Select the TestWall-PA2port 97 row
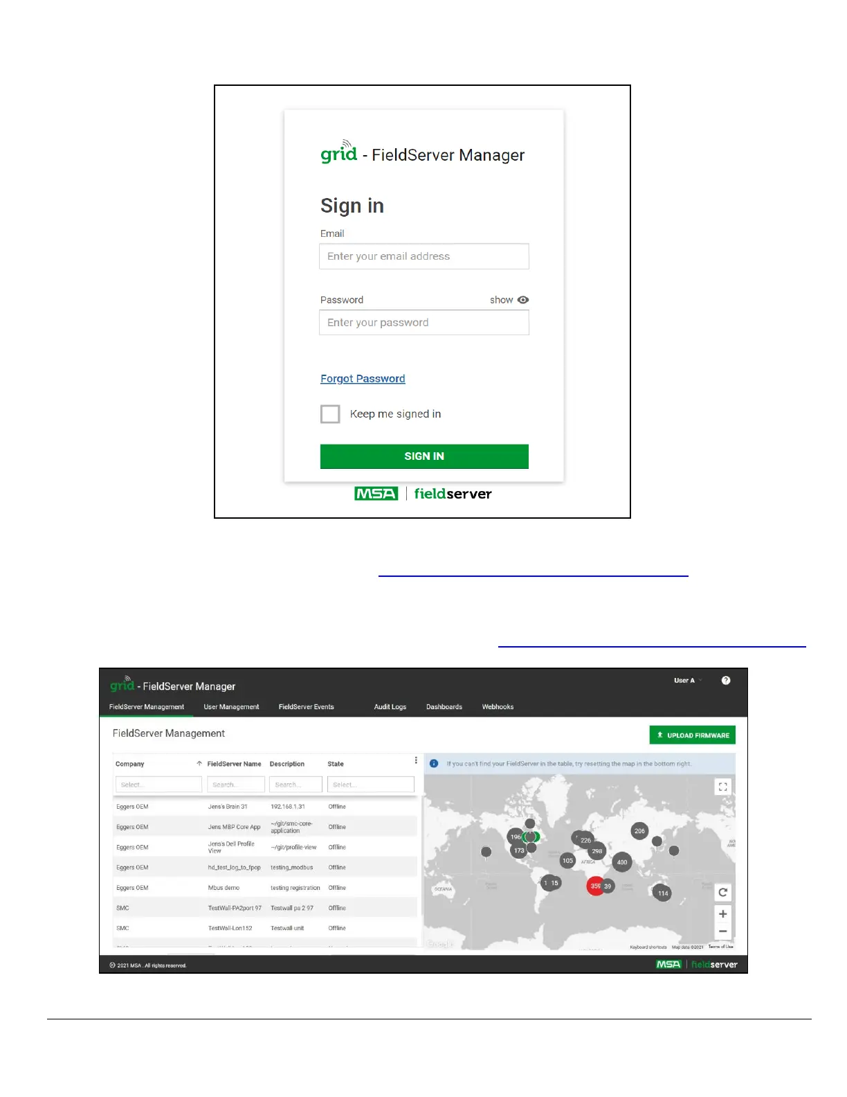The image size is (847, 1097). [266, 908]
